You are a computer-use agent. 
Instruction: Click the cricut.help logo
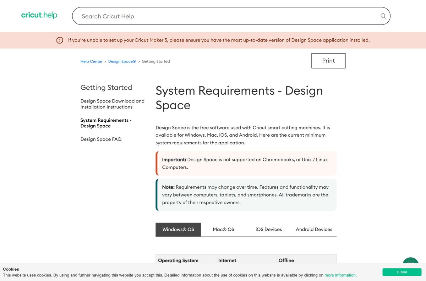(x=39, y=15)
